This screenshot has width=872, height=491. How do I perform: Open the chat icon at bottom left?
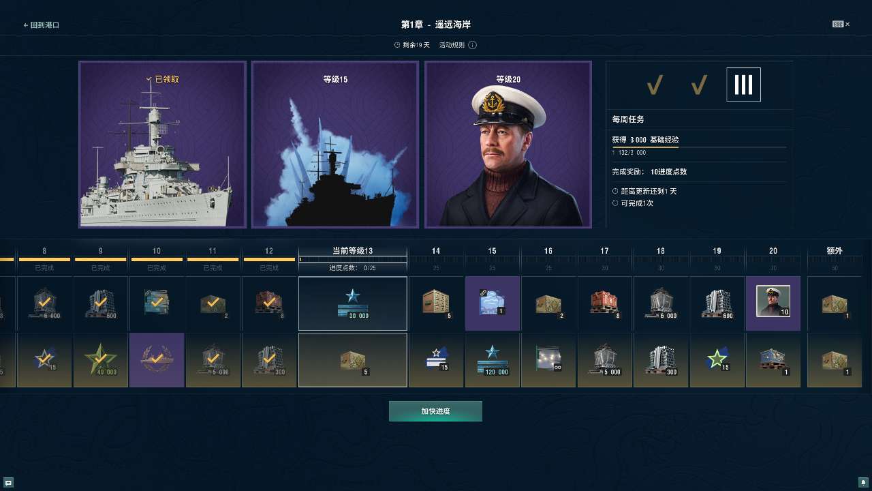click(8, 483)
